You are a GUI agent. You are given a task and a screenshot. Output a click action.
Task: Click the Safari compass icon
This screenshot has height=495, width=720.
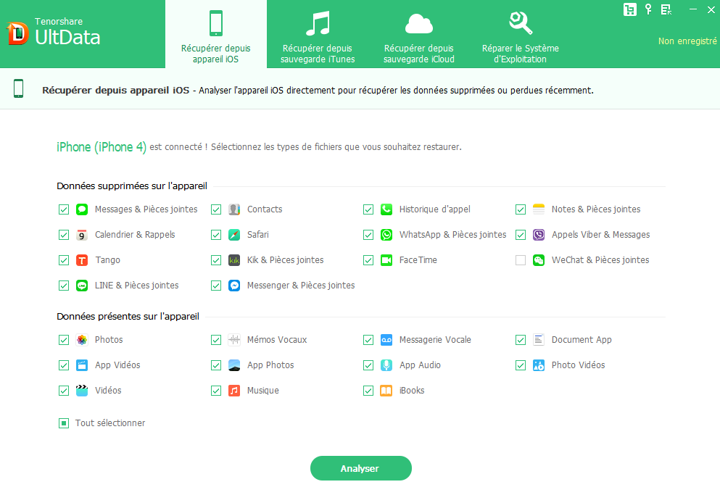point(234,235)
